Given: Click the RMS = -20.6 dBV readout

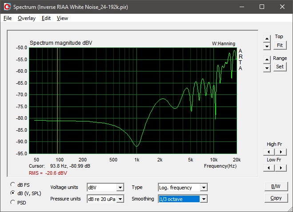Looking at the screenshot, I should (x=48, y=173).
